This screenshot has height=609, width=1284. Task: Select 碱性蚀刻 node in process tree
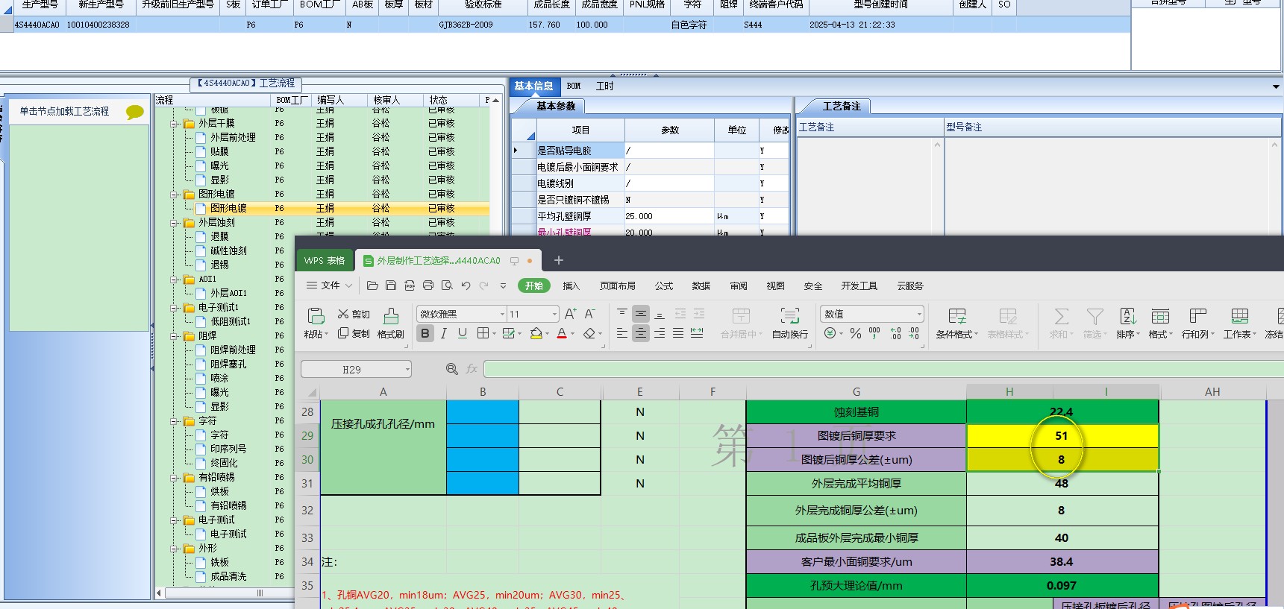(x=228, y=251)
